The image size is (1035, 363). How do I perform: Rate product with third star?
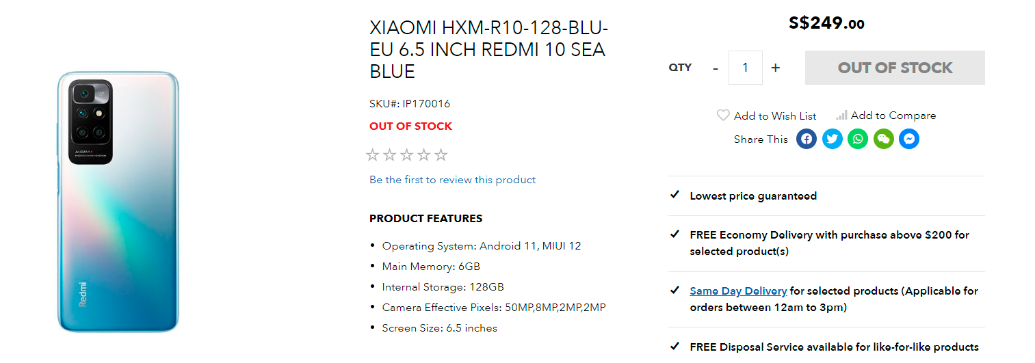(407, 155)
